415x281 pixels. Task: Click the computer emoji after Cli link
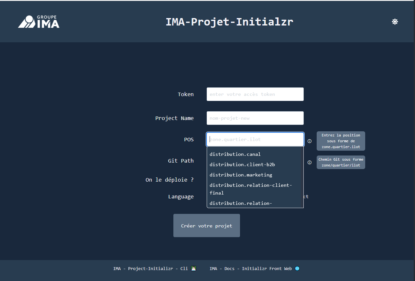click(193, 268)
